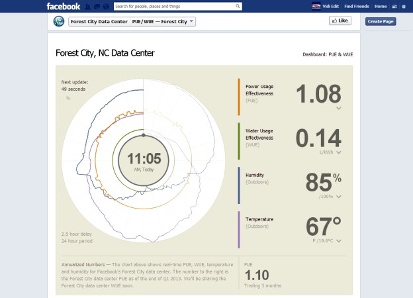Screen dimensions: 413x298
Task: Open Find Friends link
Action: click(x=357, y=7)
